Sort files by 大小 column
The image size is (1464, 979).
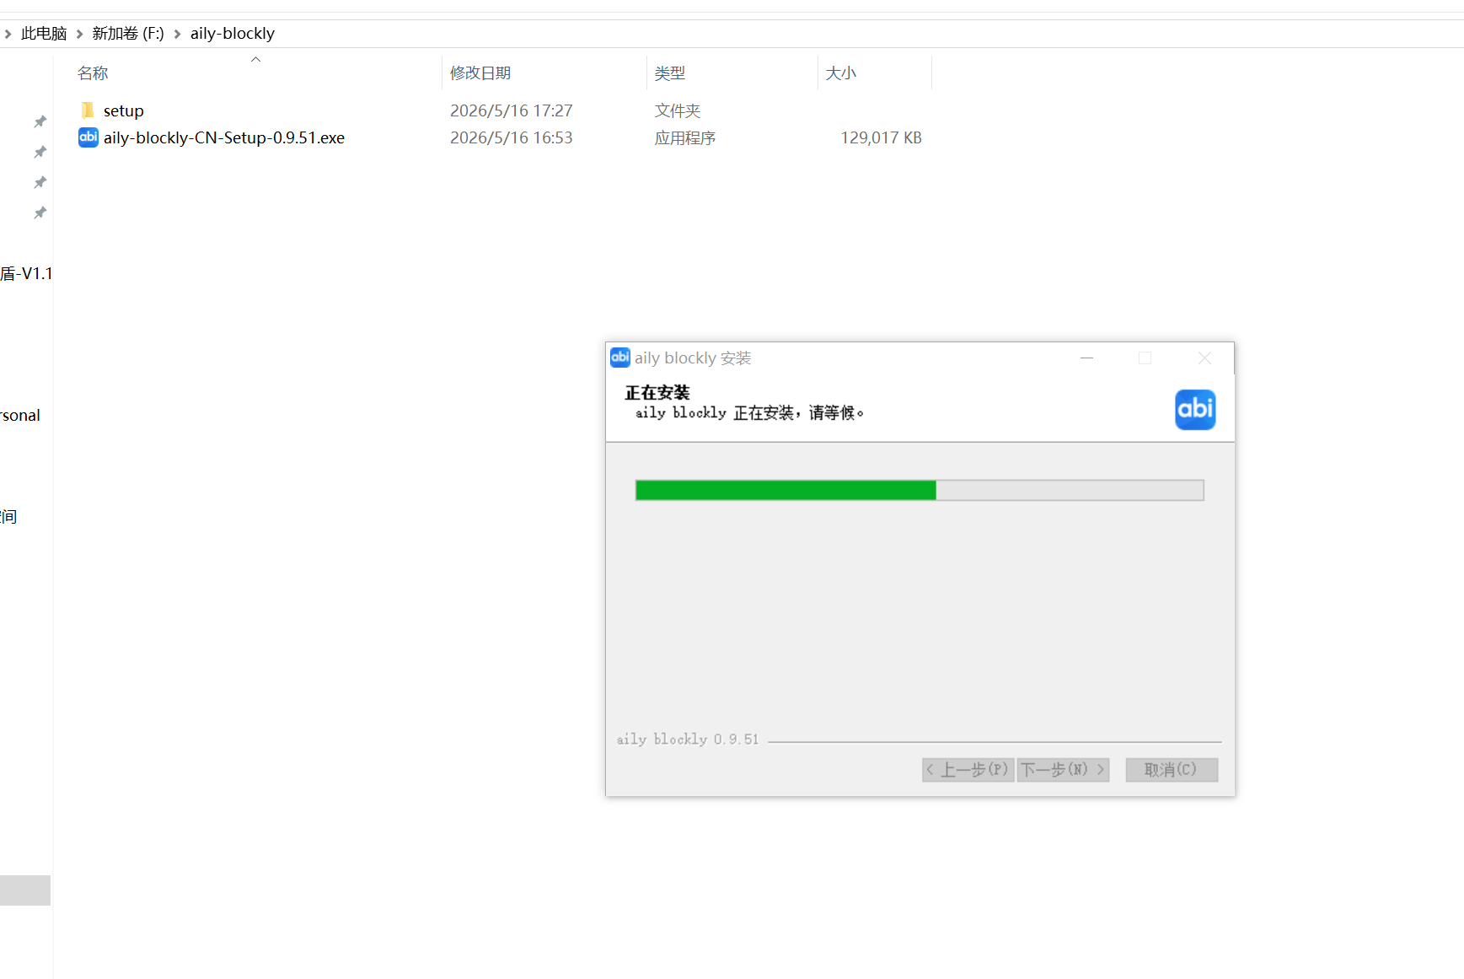pyautogui.click(x=841, y=73)
